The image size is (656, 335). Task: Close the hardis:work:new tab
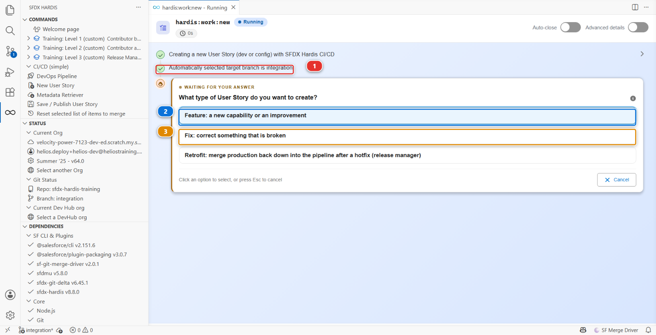tap(233, 7)
